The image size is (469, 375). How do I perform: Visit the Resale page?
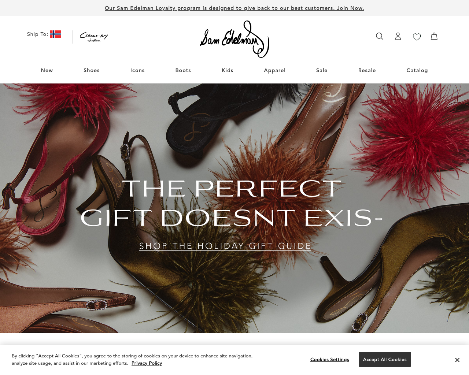(x=367, y=70)
